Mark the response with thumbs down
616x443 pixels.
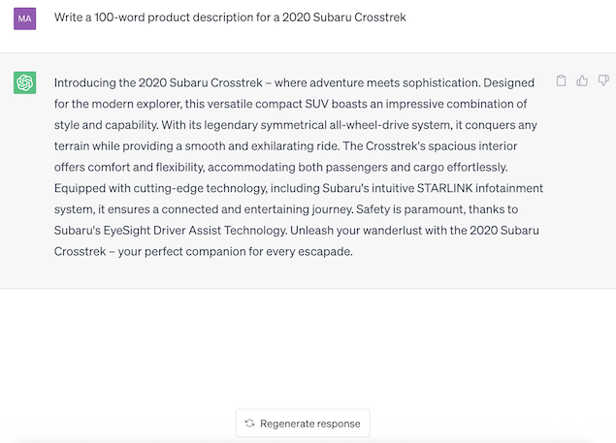[603, 80]
